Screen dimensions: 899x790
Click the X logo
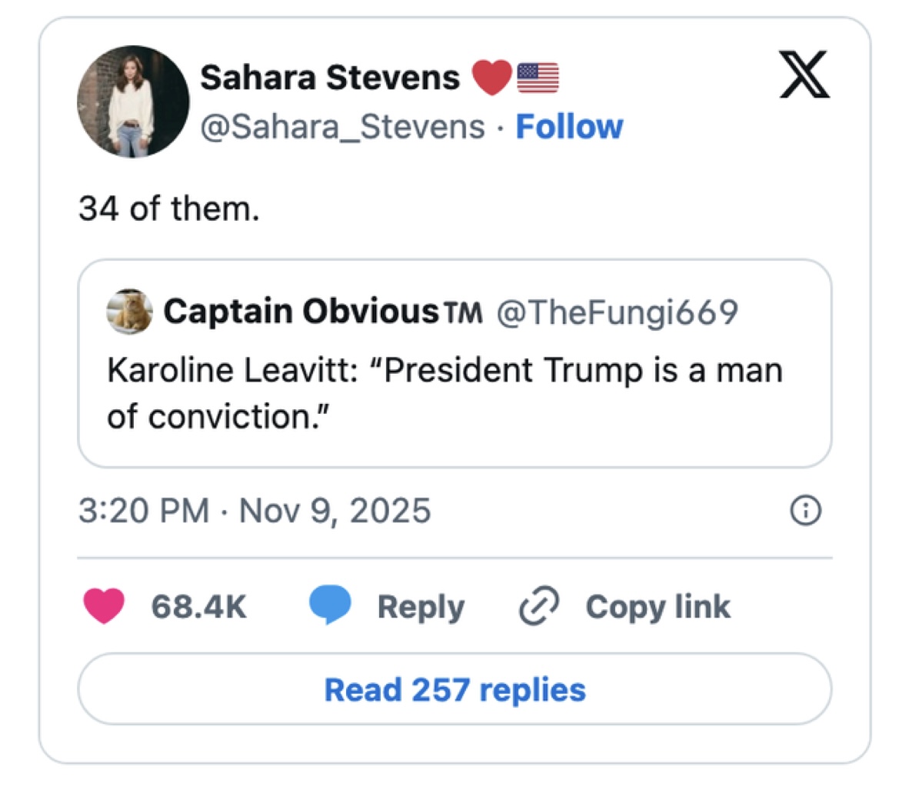[804, 74]
